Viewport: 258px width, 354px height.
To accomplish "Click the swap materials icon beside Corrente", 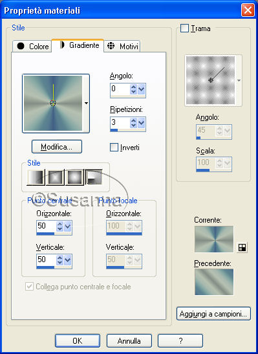I will [x=242, y=247].
